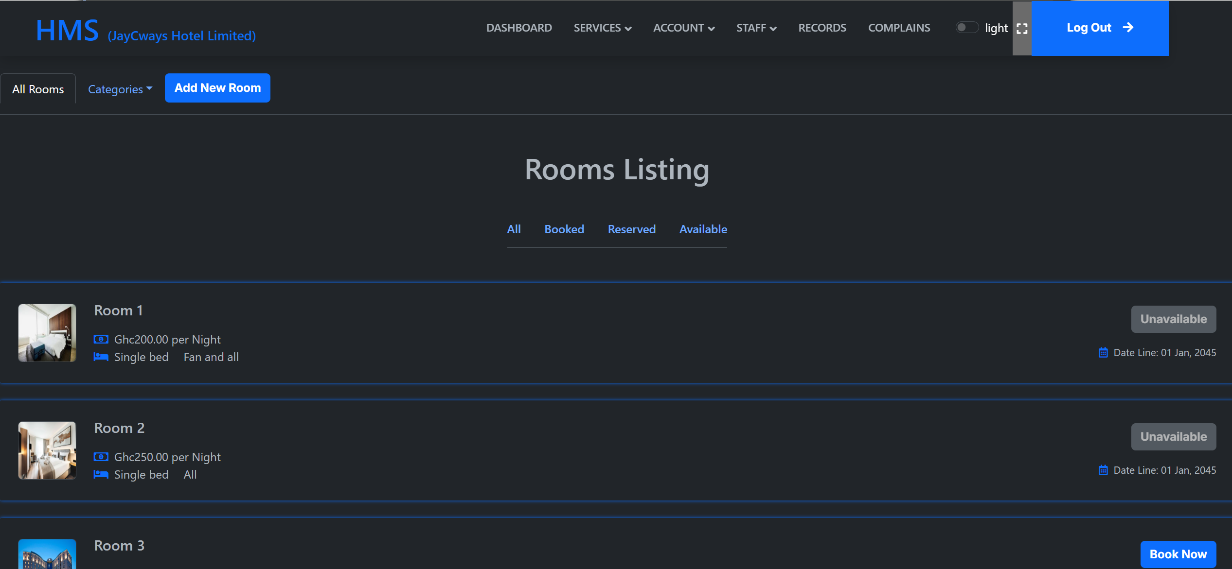Filter rooms by Booked status
This screenshot has height=569, width=1232.
click(x=564, y=229)
